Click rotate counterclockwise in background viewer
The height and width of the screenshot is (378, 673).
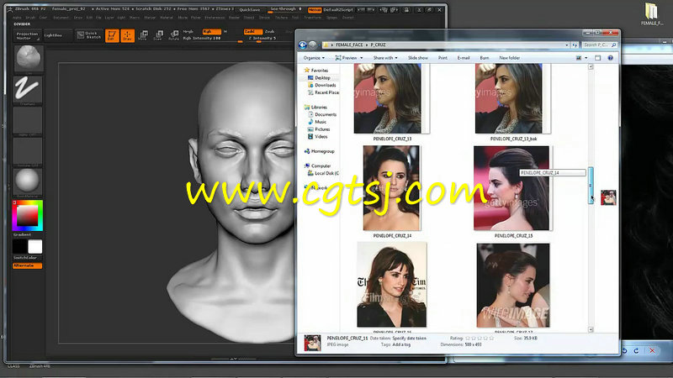[x=624, y=350]
